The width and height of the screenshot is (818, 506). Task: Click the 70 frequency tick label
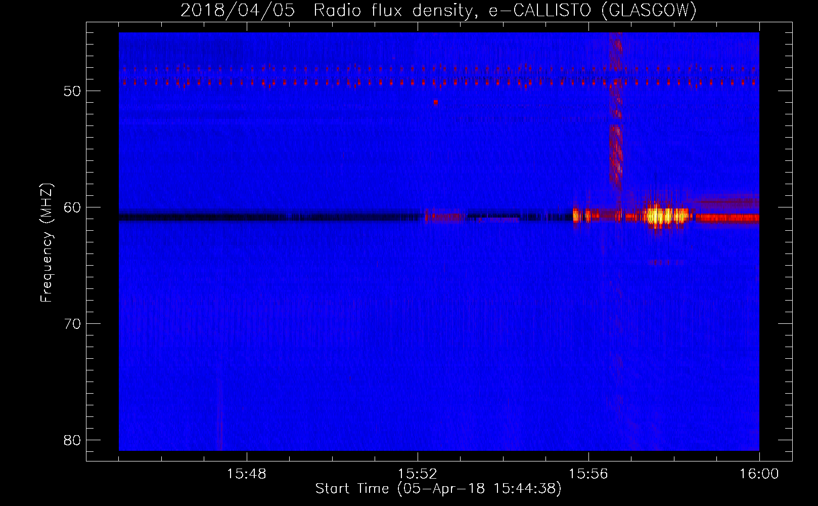point(72,324)
